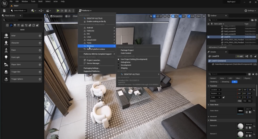
Task: Open Platforms With No Compiled Support submenu
Action: [x=97, y=54]
